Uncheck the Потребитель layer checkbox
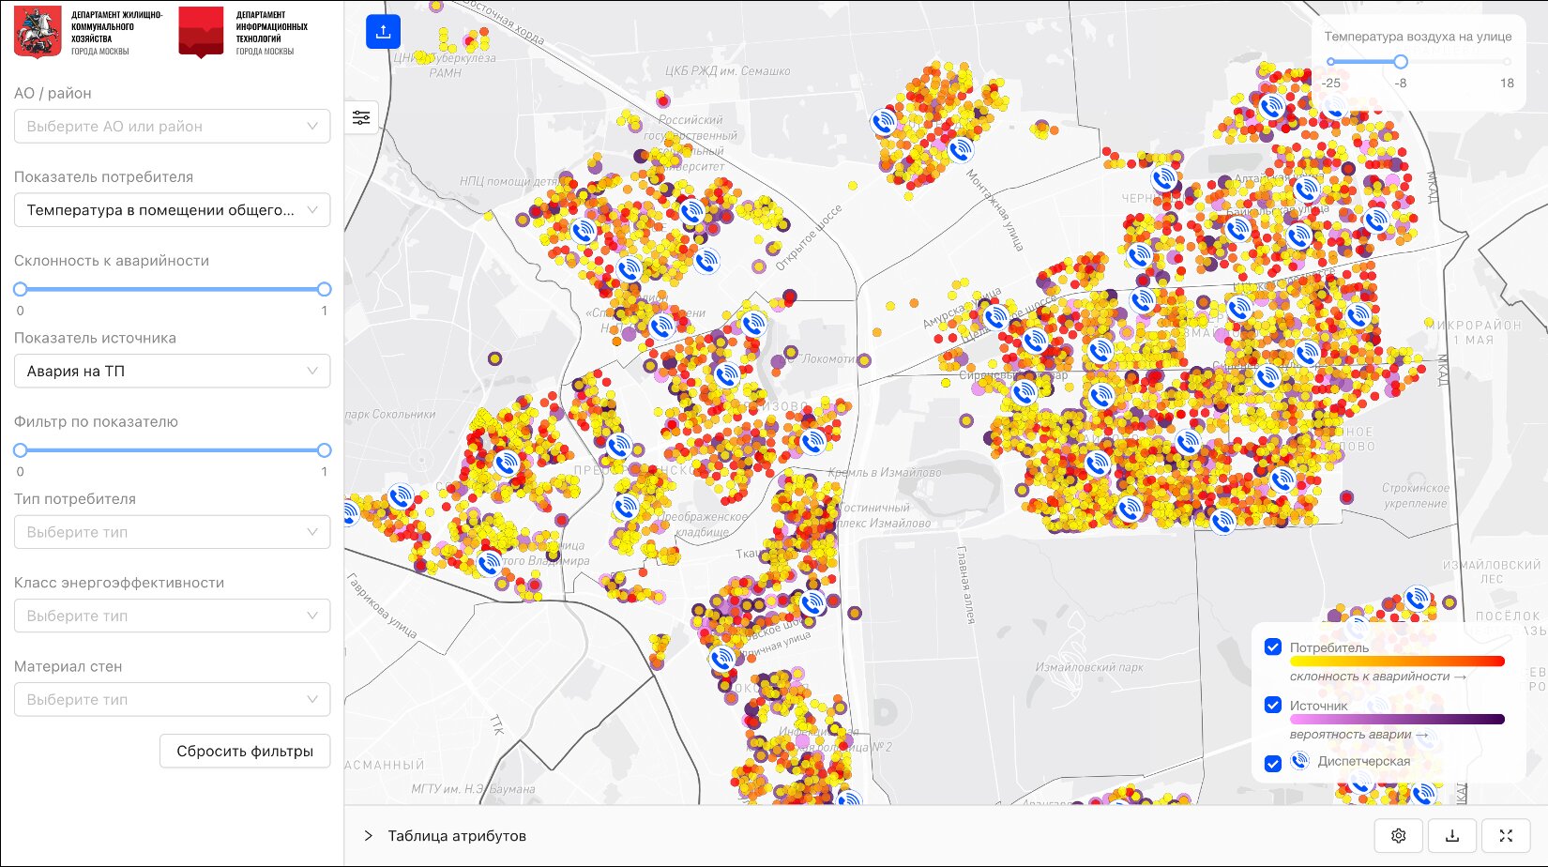Viewport: 1548px width, 867px height. [1273, 646]
